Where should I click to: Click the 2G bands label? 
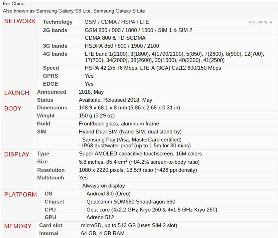tap(55, 30)
